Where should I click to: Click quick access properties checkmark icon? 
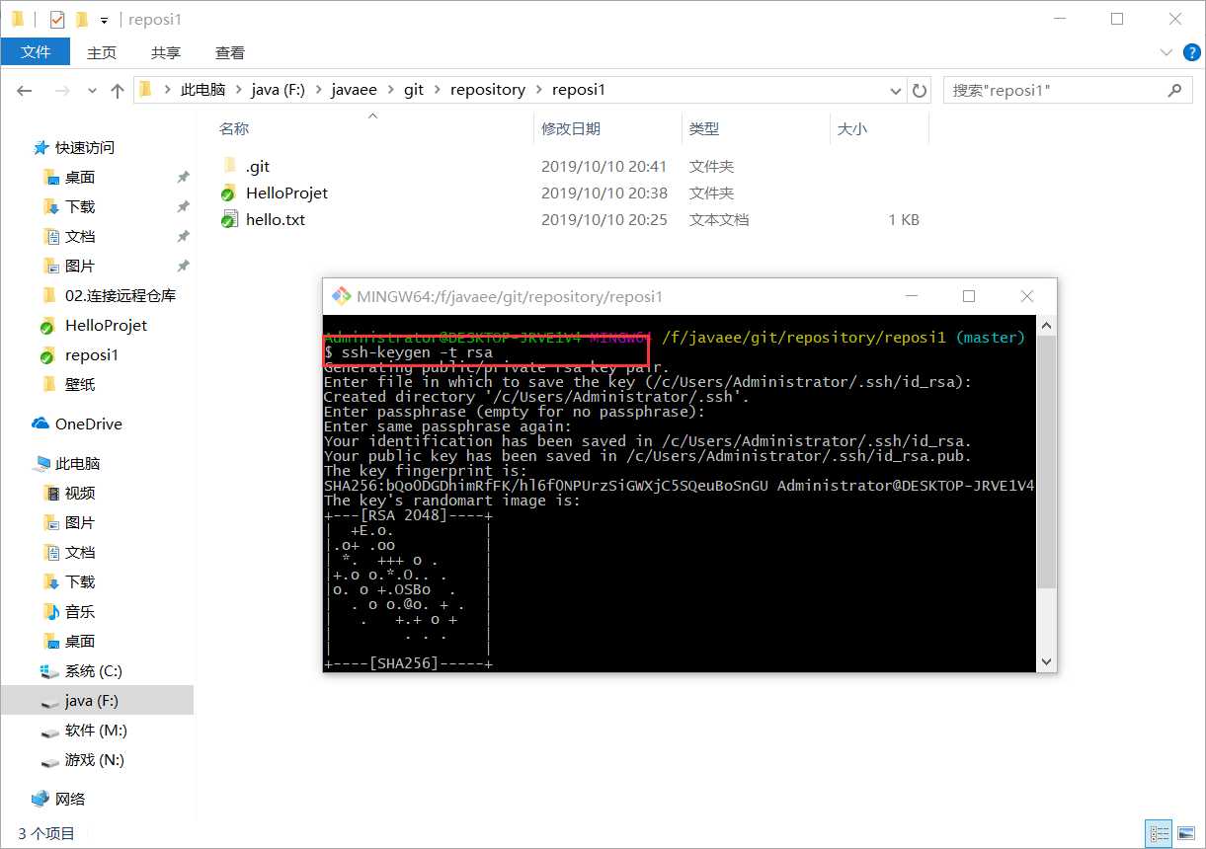click(57, 19)
